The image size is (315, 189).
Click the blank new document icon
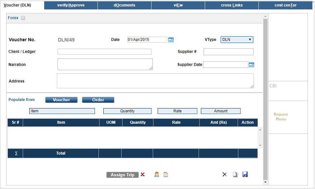pyautogui.click(x=235, y=175)
